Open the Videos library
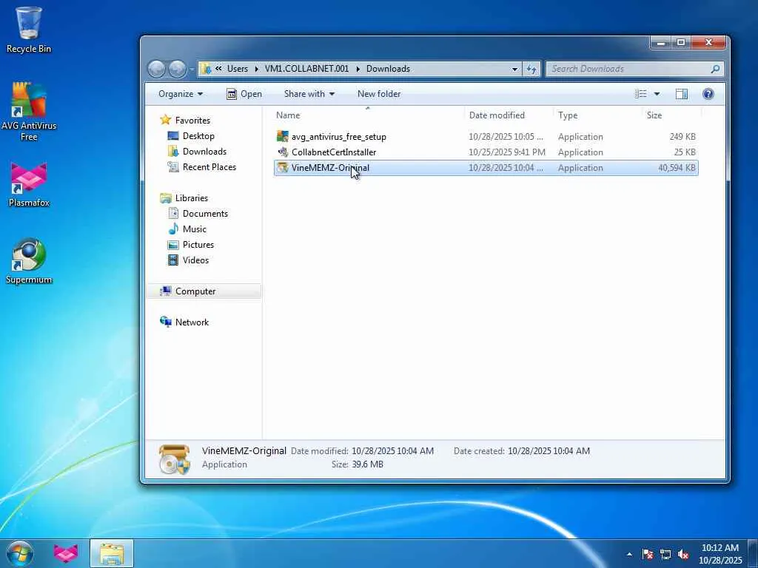The width and height of the screenshot is (758, 568). (x=195, y=260)
